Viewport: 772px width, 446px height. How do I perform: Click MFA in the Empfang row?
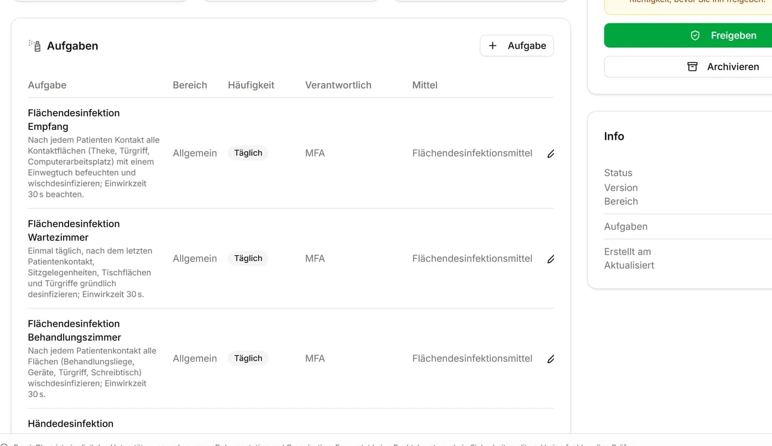[315, 153]
